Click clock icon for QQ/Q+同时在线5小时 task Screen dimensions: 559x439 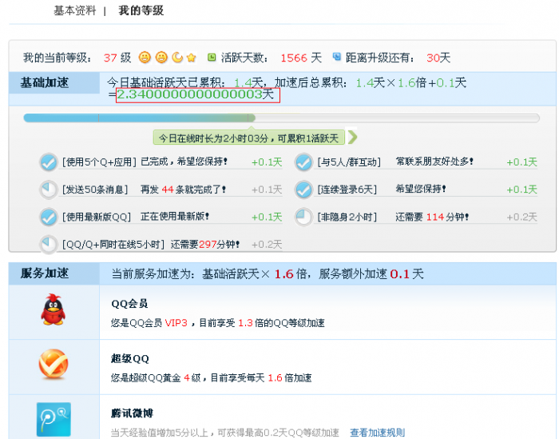pyautogui.click(x=49, y=244)
